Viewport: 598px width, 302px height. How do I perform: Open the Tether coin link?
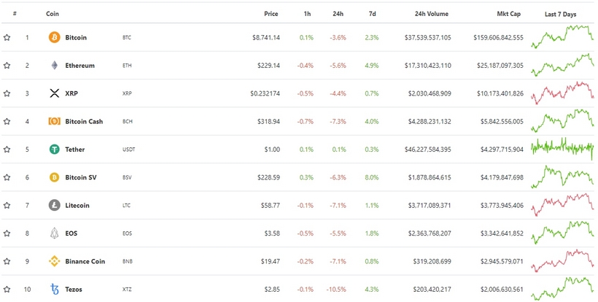pos(74,149)
